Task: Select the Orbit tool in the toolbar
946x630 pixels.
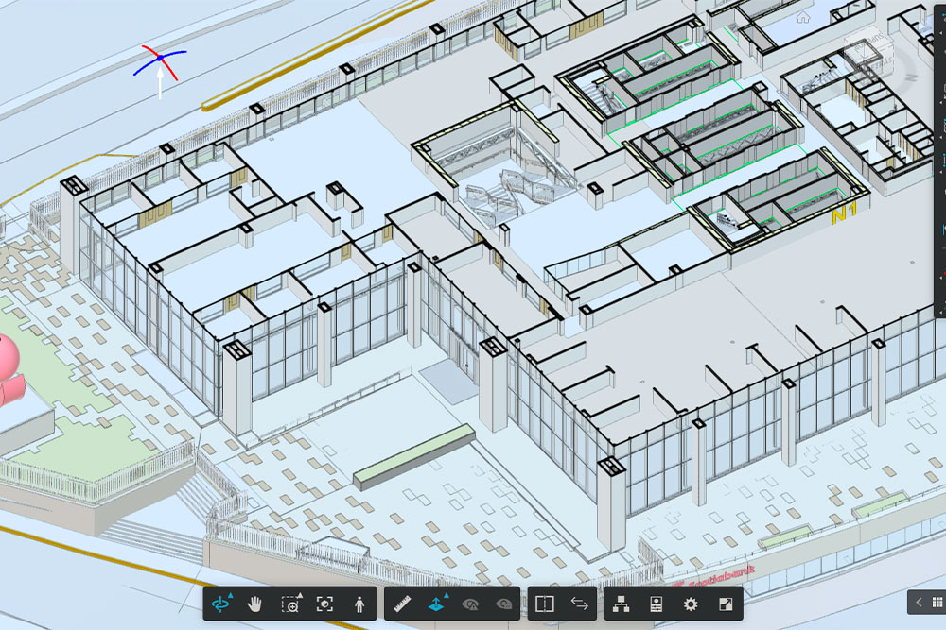Action: tap(222, 604)
